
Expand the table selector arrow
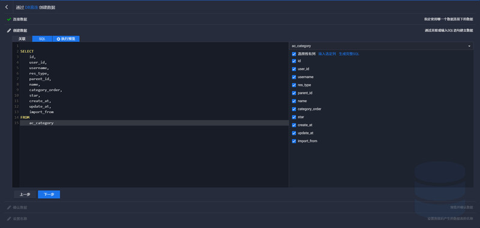469,46
